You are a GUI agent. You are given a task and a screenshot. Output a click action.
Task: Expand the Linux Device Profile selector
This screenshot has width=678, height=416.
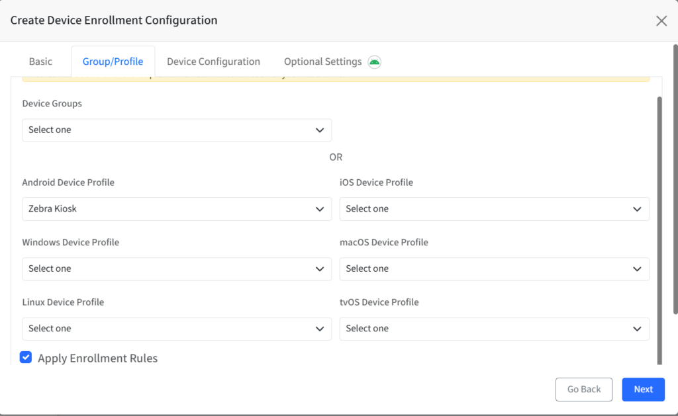pyautogui.click(x=177, y=329)
